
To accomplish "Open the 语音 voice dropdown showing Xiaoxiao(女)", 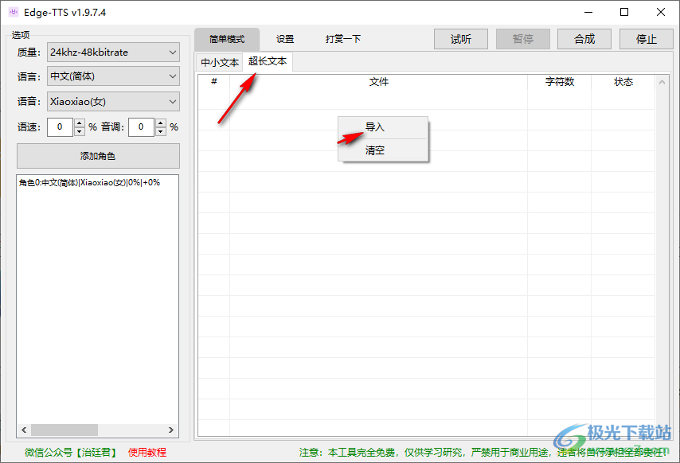I will pyautogui.click(x=113, y=102).
